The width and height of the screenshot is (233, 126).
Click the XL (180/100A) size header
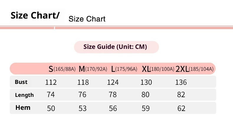158,69
